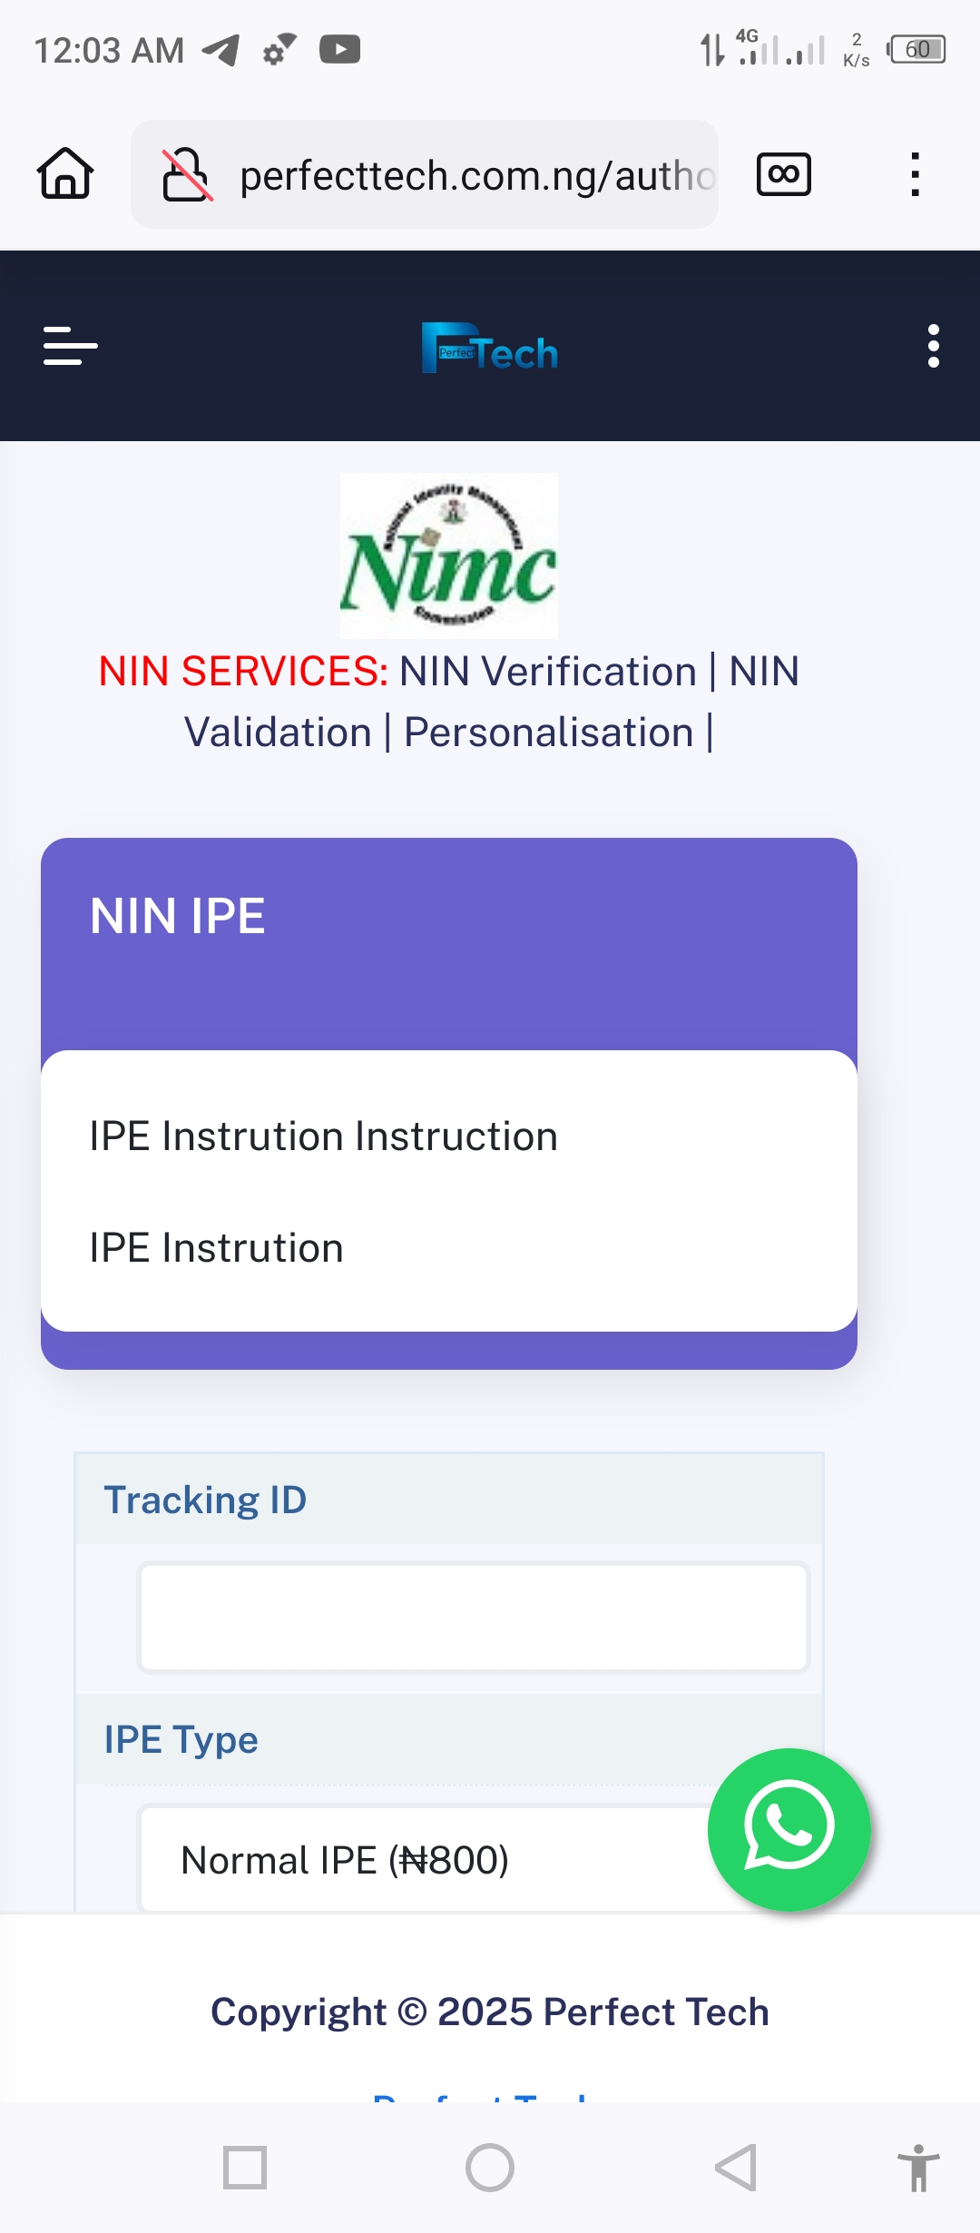The height and width of the screenshot is (2233, 980).
Task: Tap the accessibility figure icon
Action: click(x=918, y=2168)
